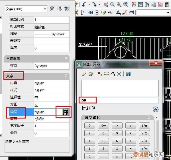Image resolution: width=171 pixels, height=160 pixels.
Task: Click the Tolerance dimension icon
Action: 90,13
